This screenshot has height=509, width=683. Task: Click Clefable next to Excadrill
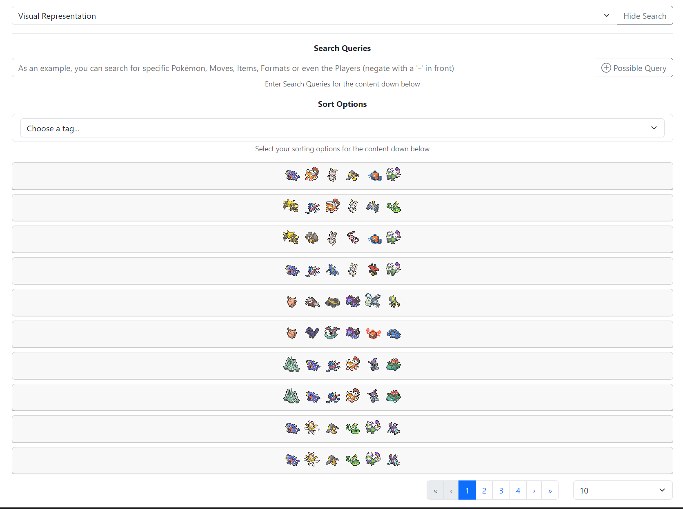pos(291,302)
